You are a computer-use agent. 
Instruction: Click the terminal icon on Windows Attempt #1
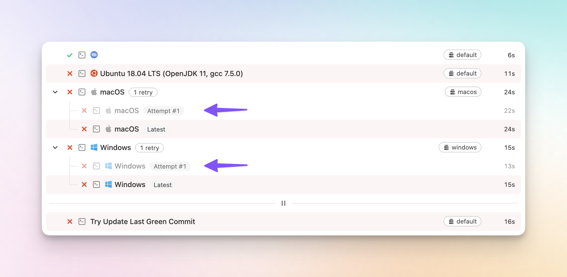point(96,166)
